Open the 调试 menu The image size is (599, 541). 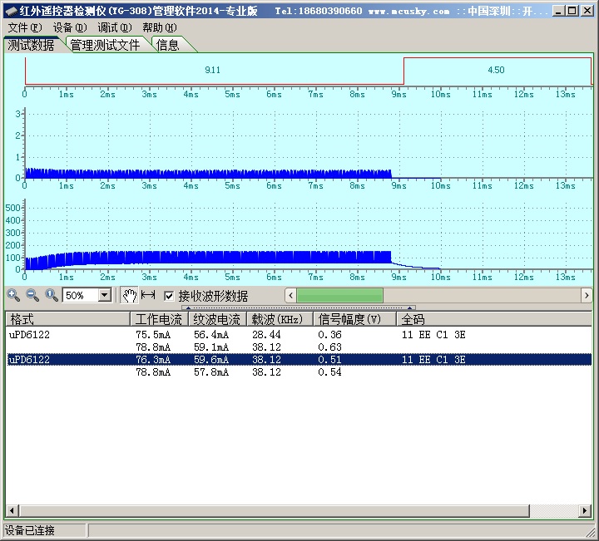tap(114, 27)
